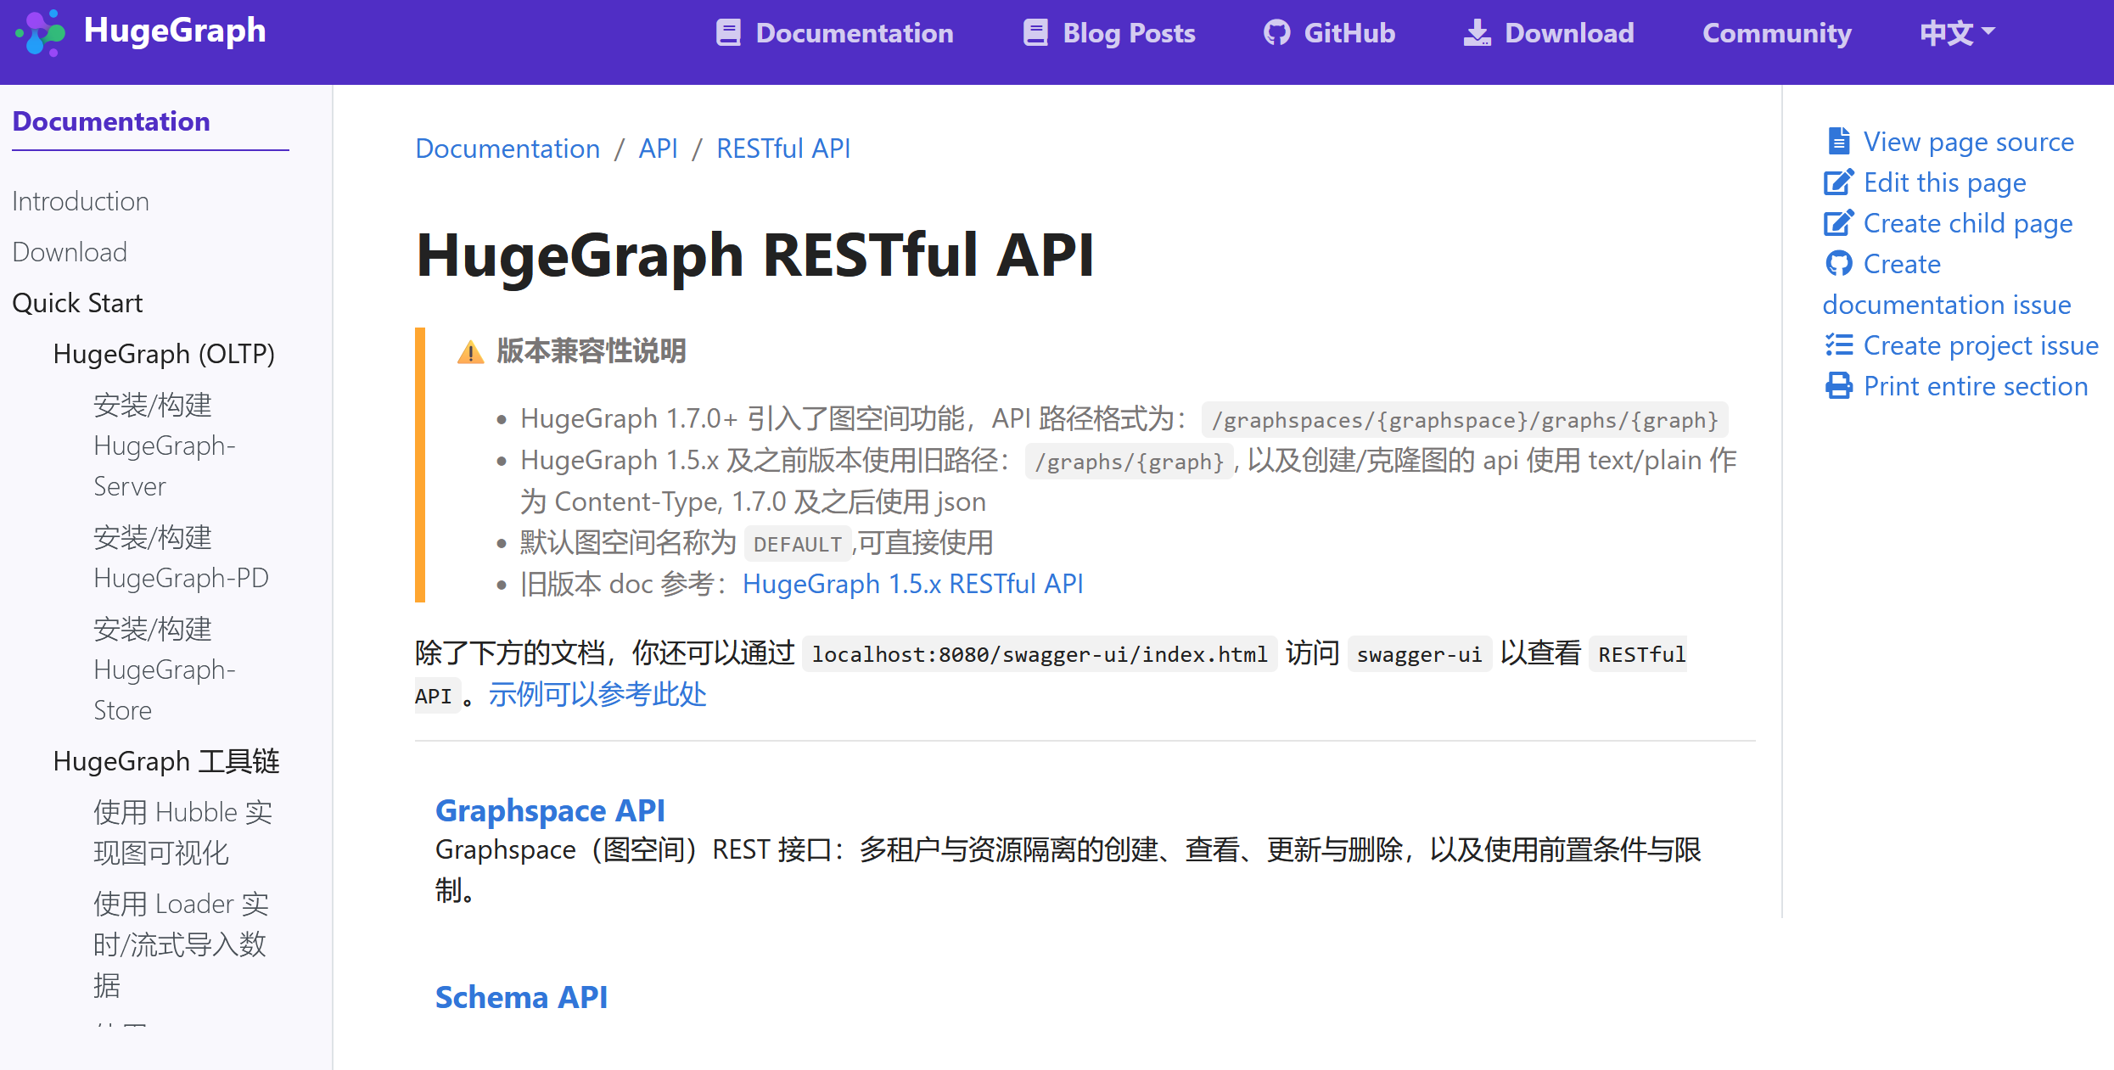
Task: Expand the HugeGraph 工具链 sidebar group
Action: [x=166, y=761]
